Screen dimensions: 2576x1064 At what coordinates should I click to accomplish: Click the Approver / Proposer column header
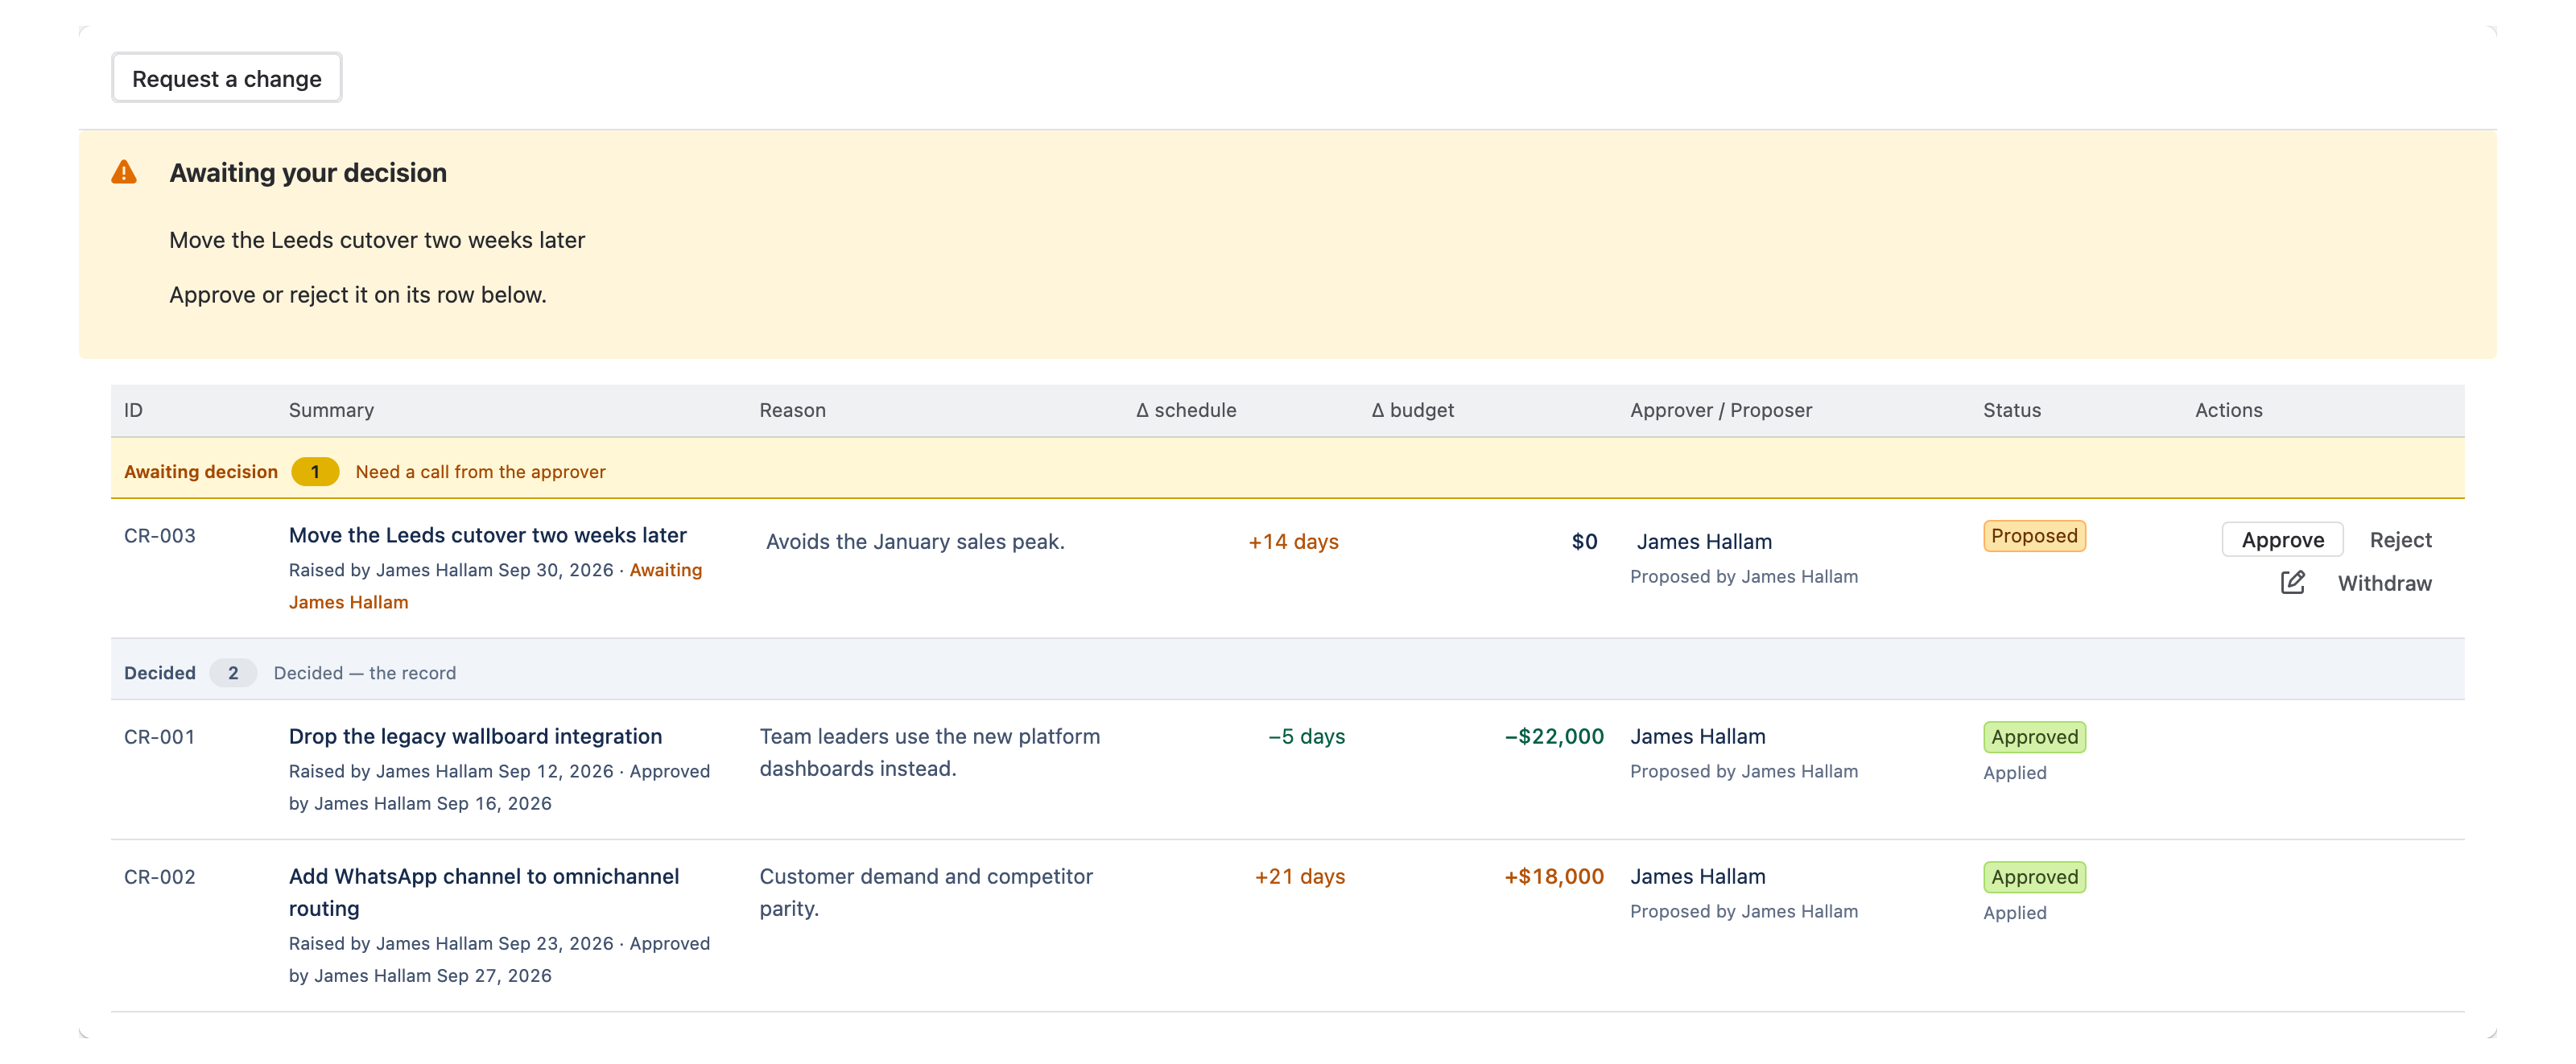(x=1720, y=410)
